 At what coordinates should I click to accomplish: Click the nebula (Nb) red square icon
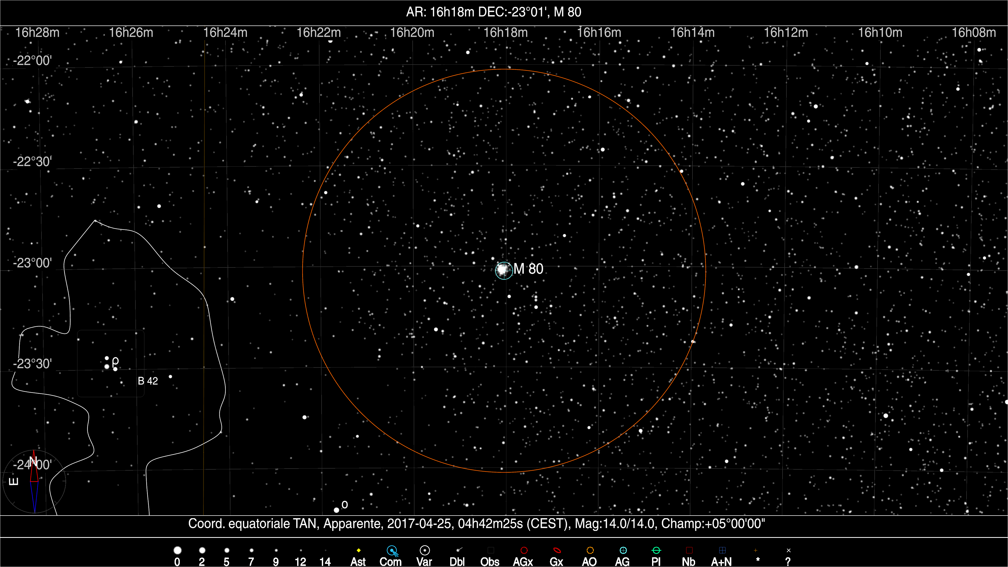click(689, 550)
